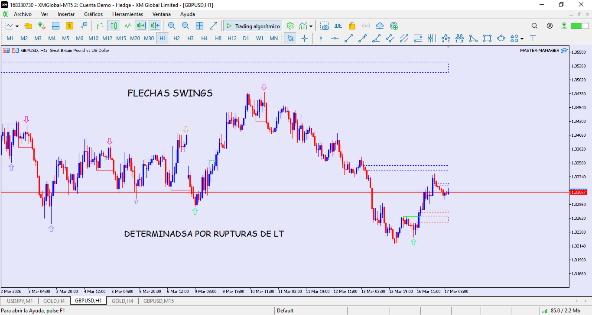The width and height of the screenshot is (592, 315).
Task: Open the IDE editor
Action: click(338, 26)
